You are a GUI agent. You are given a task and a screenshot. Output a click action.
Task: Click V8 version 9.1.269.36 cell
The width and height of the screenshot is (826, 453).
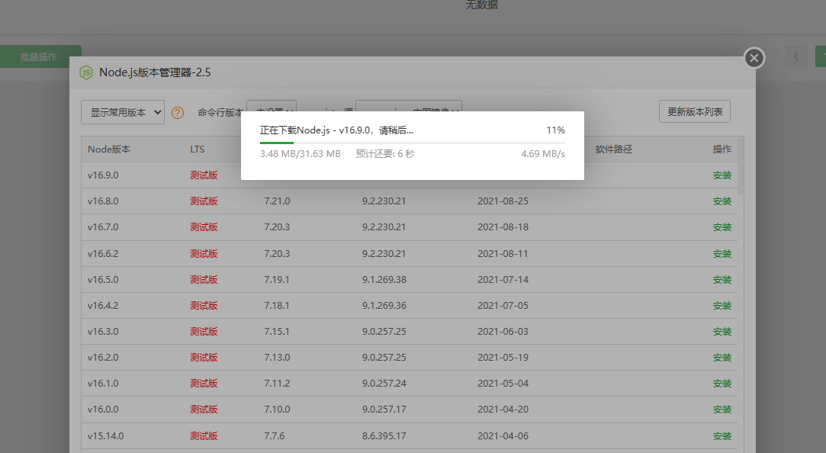click(384, 306)
